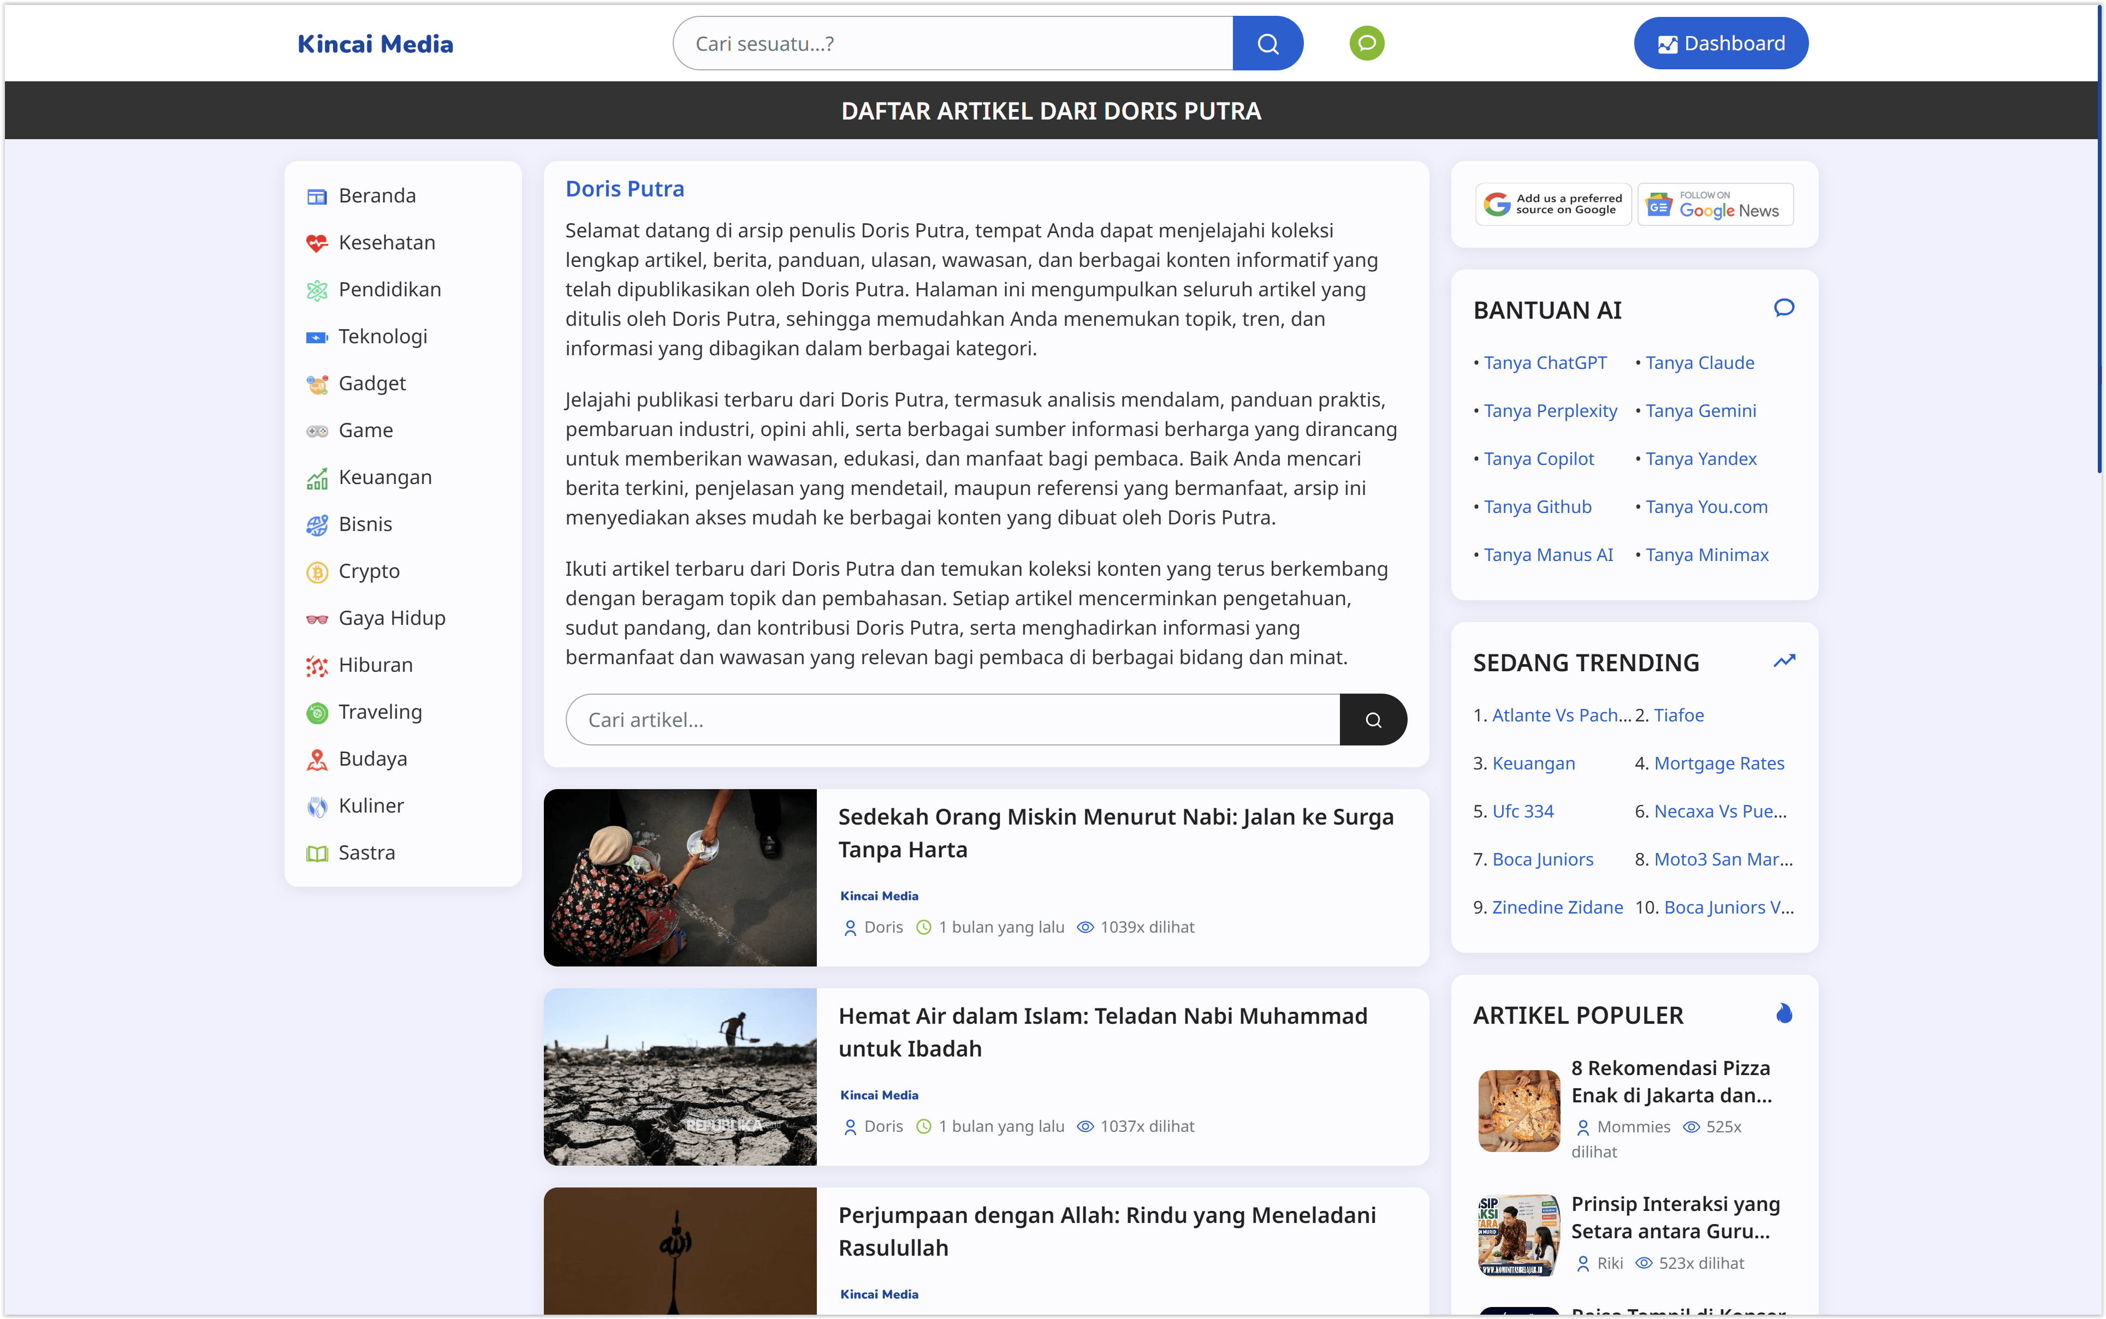The height and width of the screenshot is (1319, 2106).
Task: Click the Traveling green compass icon
Action: [x=317, y=713]
